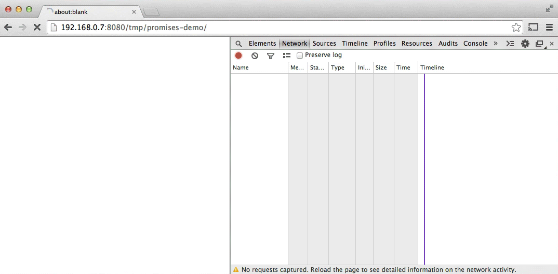Screen dimensions: 558x274
Task: Bookmark this page with the star icon
Action: (x=516, y=28)
